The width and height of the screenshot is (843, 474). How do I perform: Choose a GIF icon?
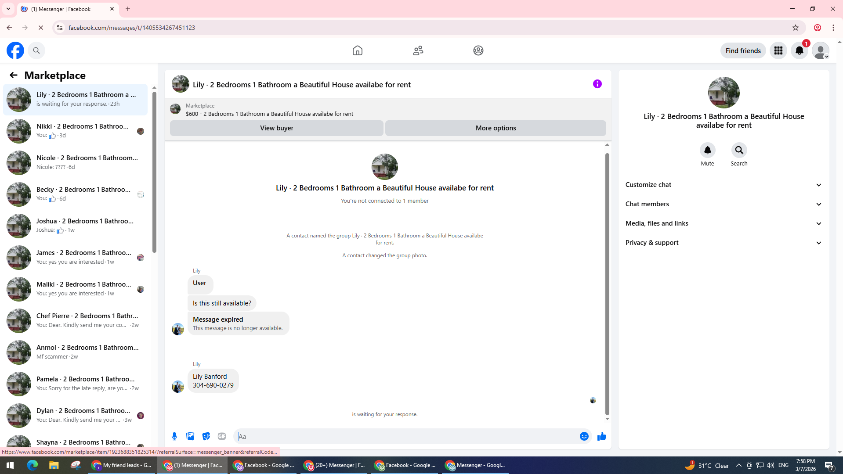(x=222, y=436)
